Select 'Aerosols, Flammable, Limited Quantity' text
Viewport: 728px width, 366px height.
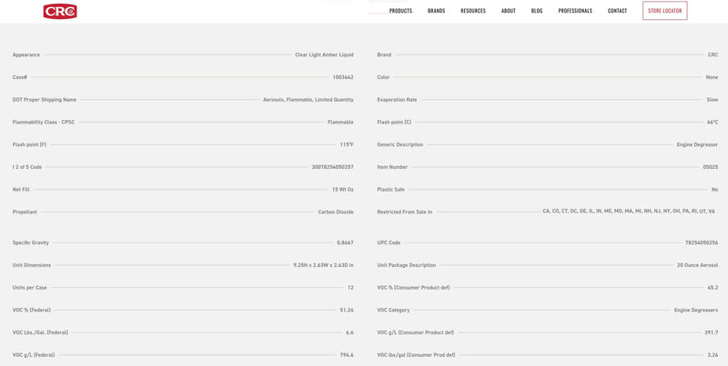click(308, 100)
